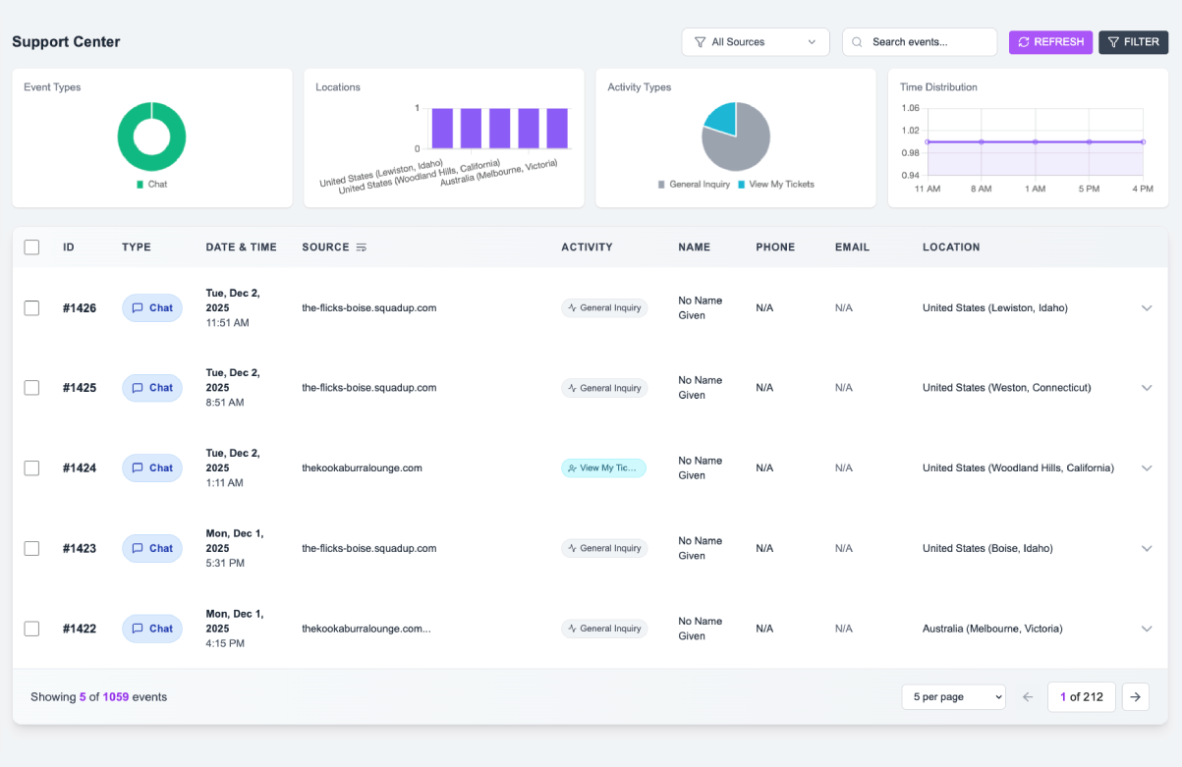Open the All Sources dropdown

pyautogui.click(x=755, y=42)
